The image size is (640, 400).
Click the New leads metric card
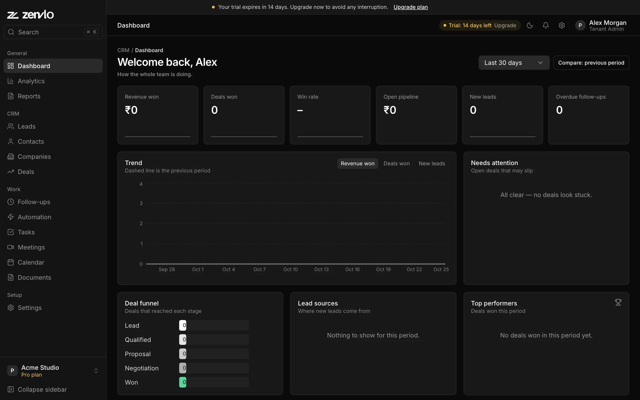pos(503,115)
